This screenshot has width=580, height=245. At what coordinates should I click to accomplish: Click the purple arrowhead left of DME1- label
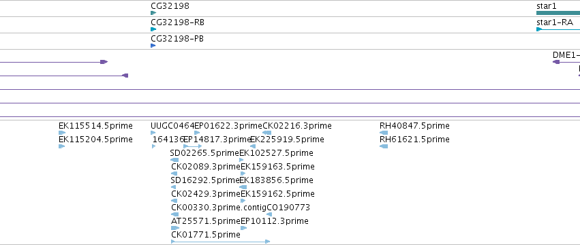(x=556, y=62)
